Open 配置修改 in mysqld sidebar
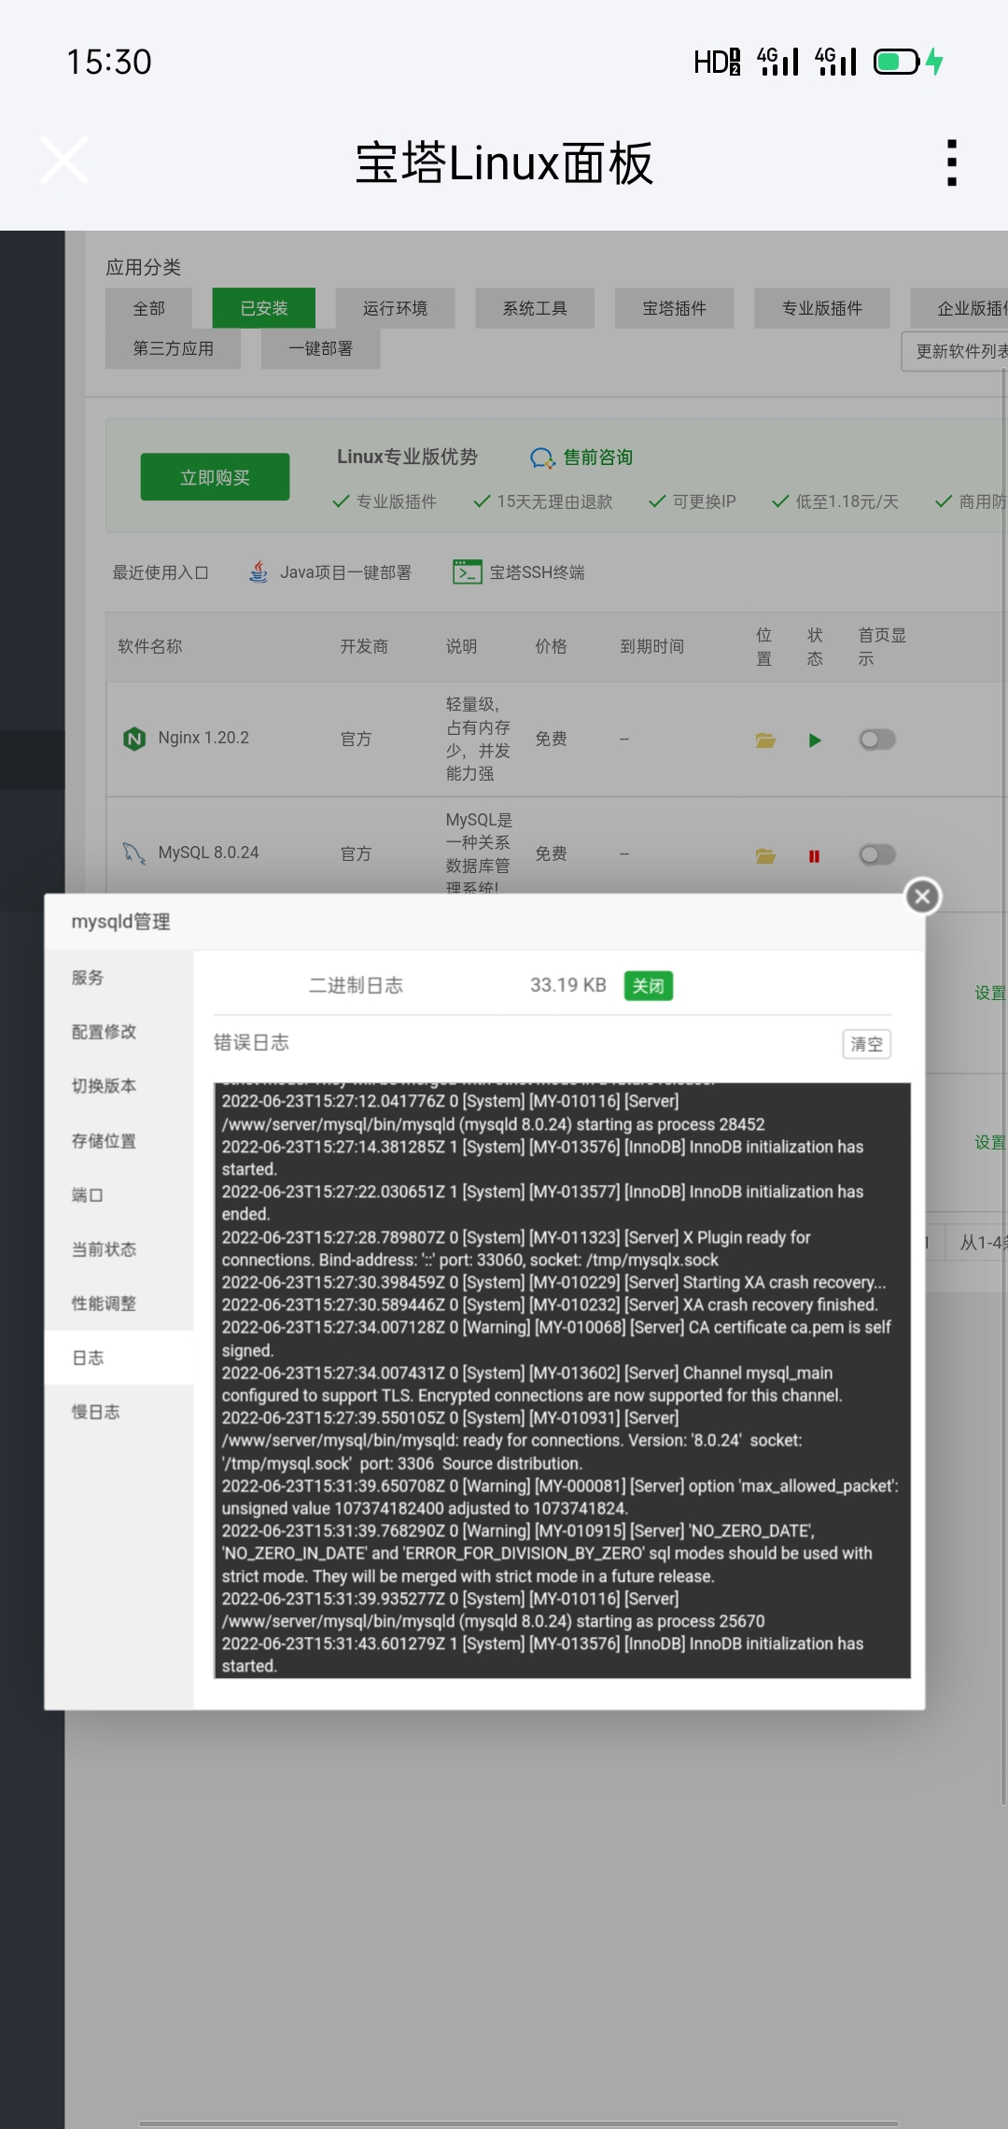1008x2129 pixels. click(x=119, y=1032)
